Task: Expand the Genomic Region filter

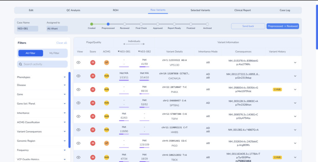Action: [65, 141]
